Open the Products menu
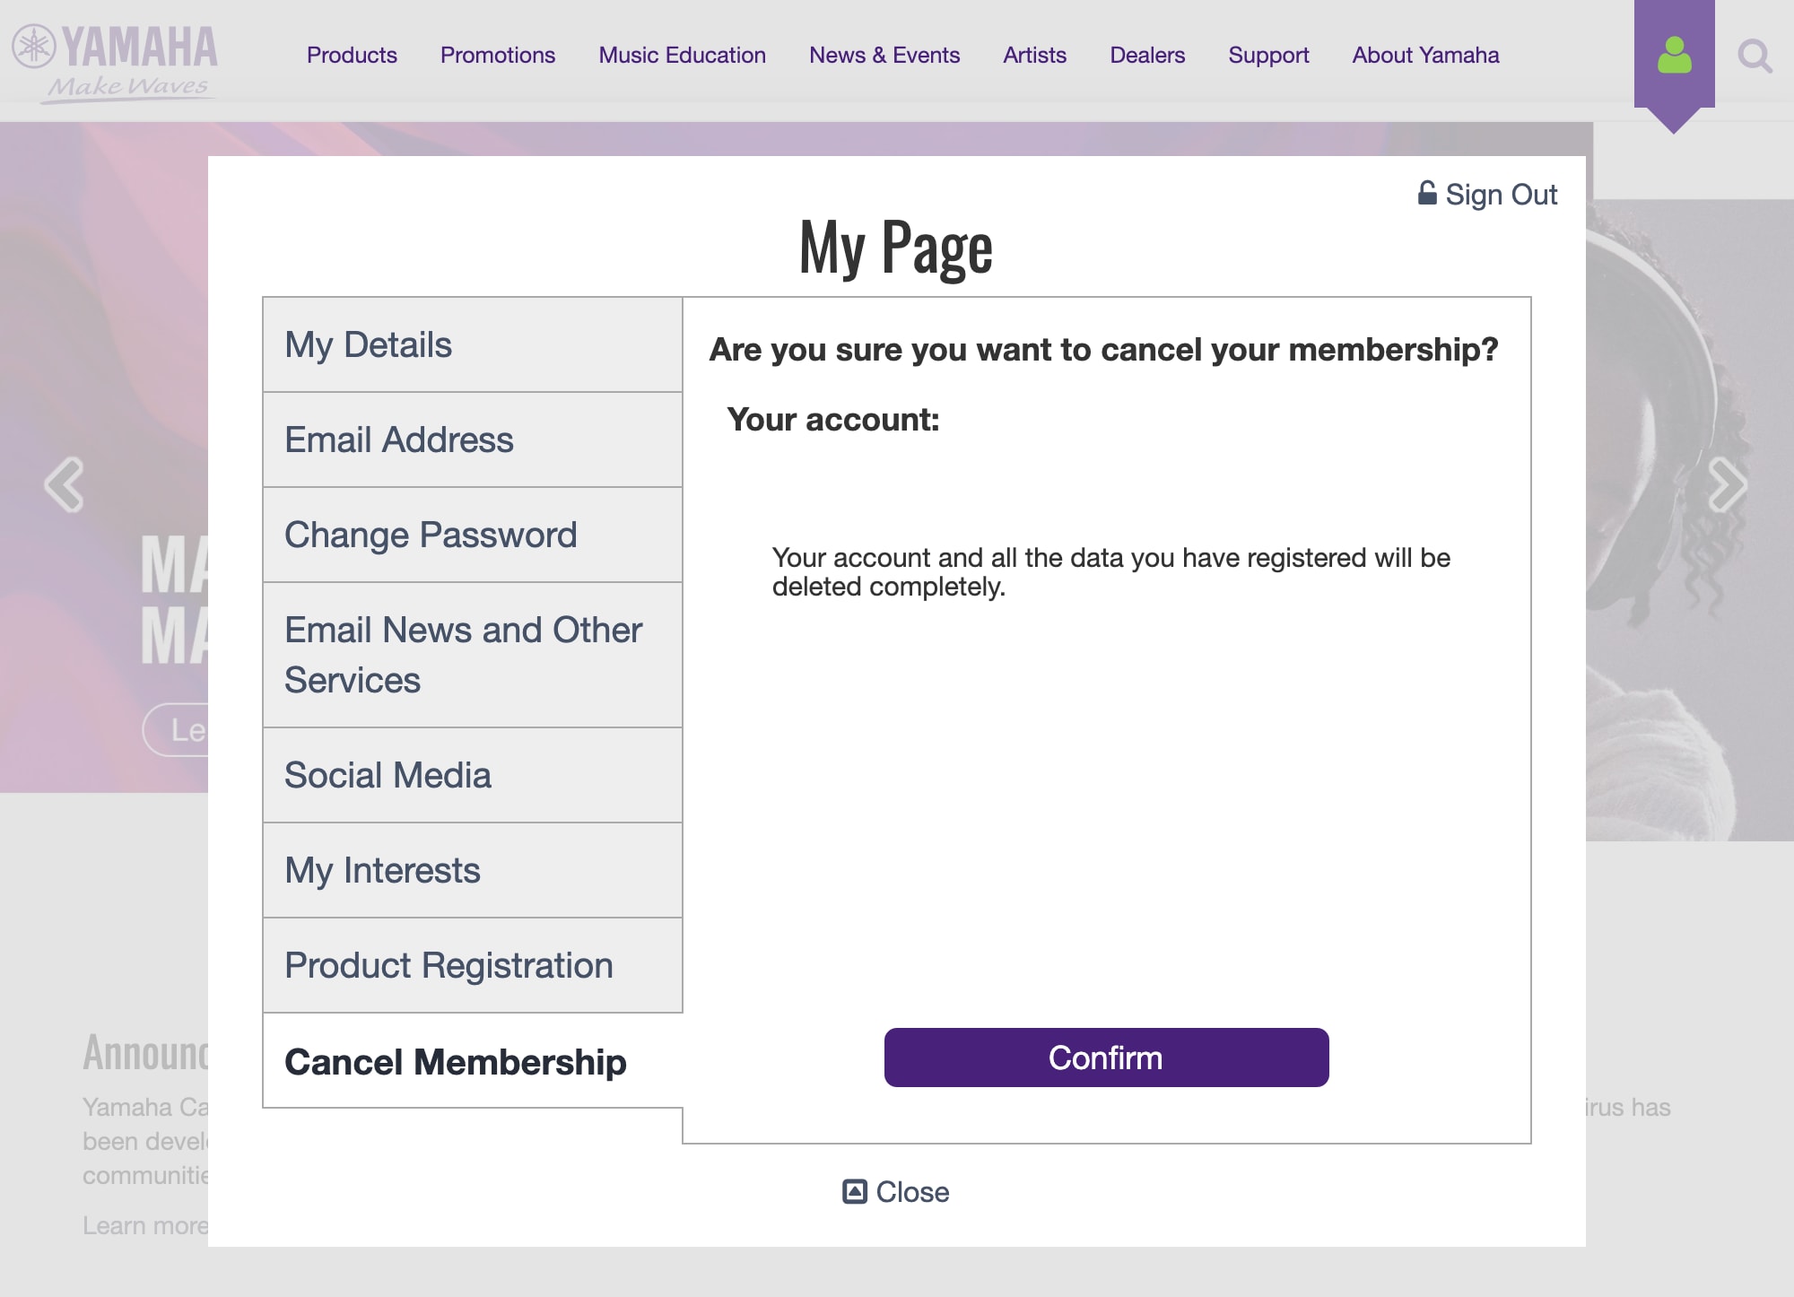The height and width of the screenshot is (1297, 1794). [x=352, y=56]
